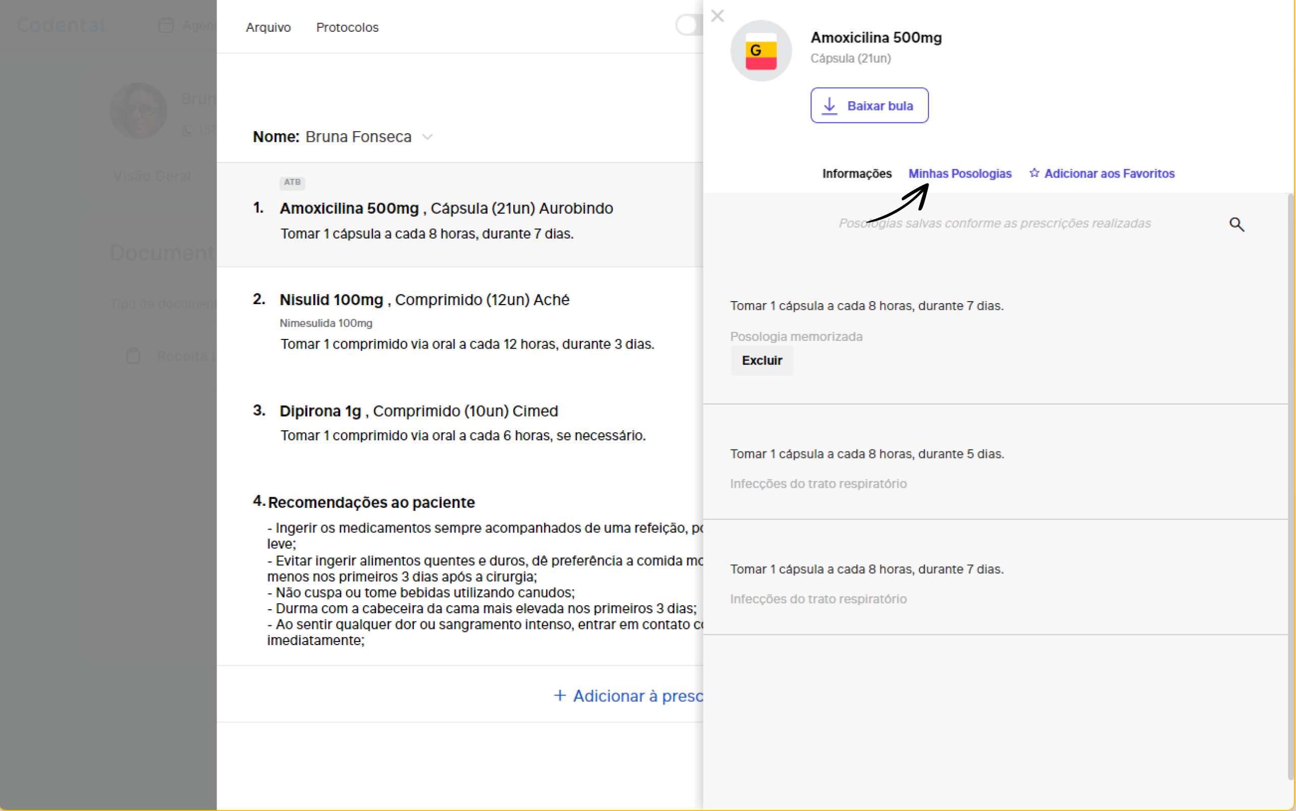Open the Arquivo menu
The width and height of the screenshot is (1296, 811).
coord(268,27)
